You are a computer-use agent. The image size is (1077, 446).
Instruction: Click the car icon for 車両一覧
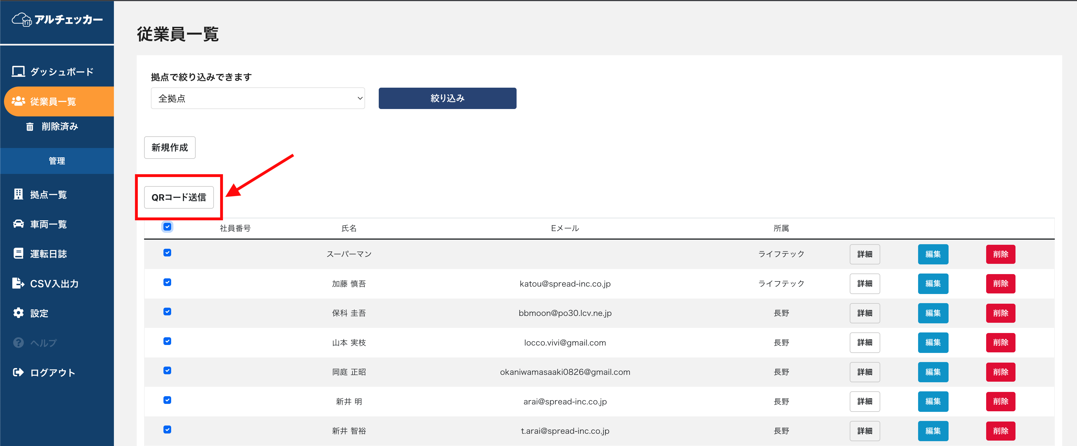coord(19,224)
